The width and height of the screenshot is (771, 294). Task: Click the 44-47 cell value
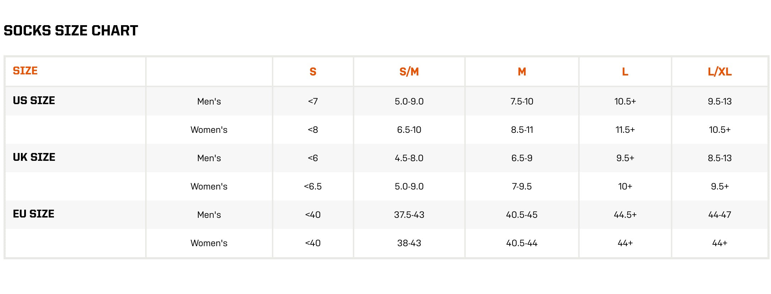tap(720, 215)
